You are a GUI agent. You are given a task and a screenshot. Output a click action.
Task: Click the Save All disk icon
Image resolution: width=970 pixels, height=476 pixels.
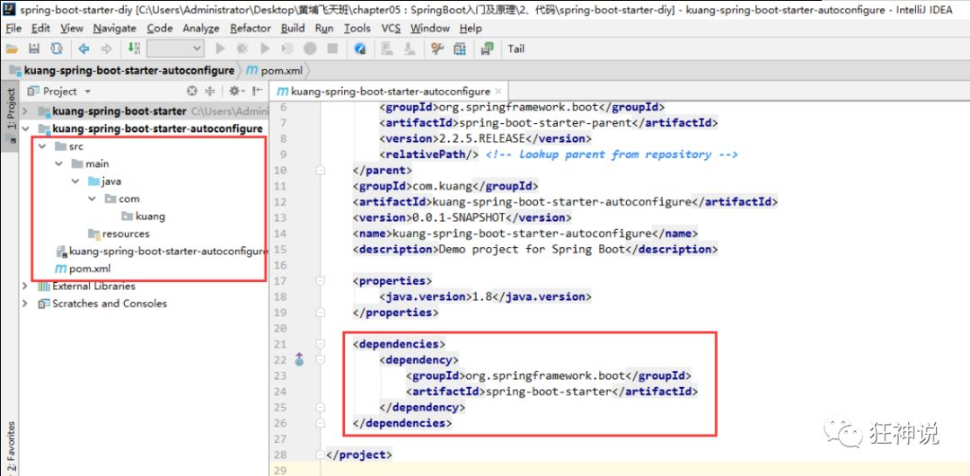coord(34,48)
